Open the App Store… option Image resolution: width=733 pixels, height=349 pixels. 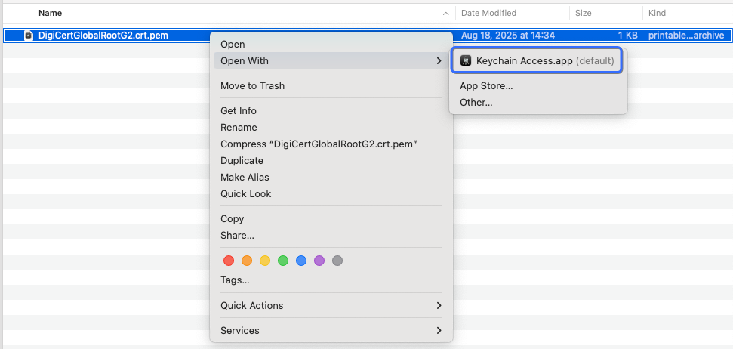pos(486,85)
